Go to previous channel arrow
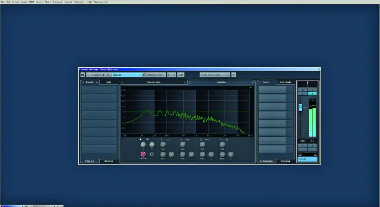 (169, 75)
